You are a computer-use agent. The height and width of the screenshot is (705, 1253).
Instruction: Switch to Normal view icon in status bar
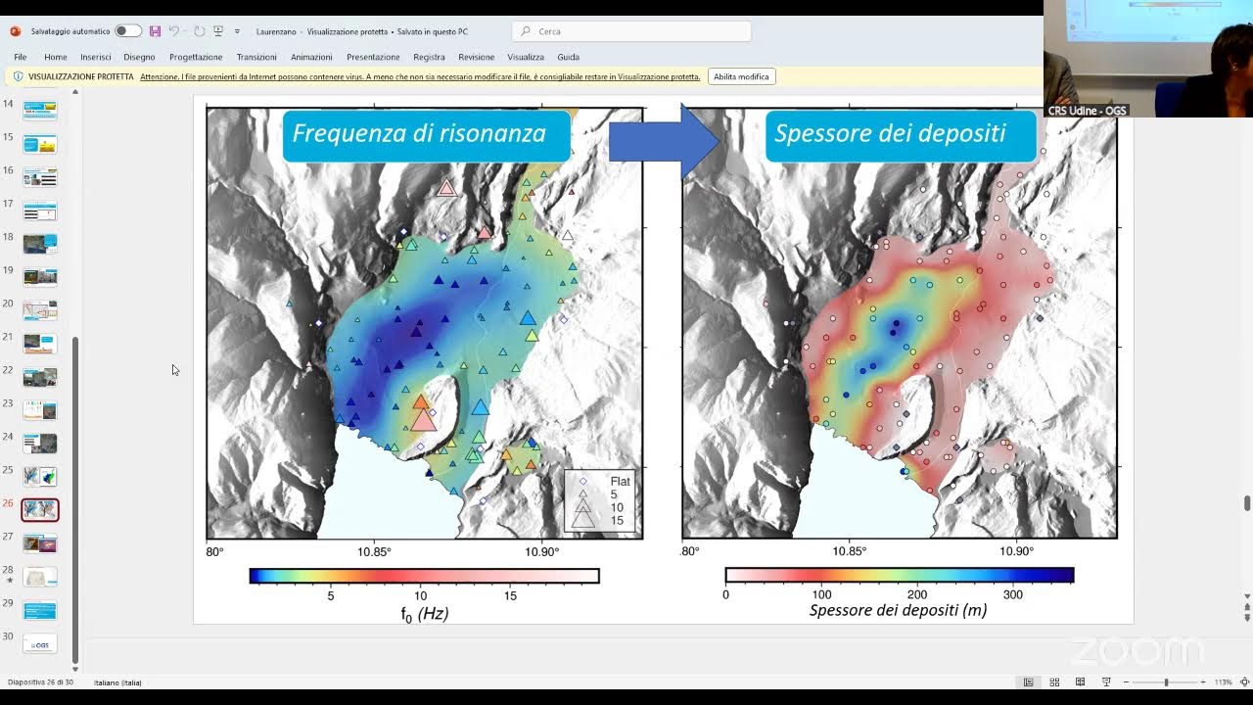pos(1028,681)
